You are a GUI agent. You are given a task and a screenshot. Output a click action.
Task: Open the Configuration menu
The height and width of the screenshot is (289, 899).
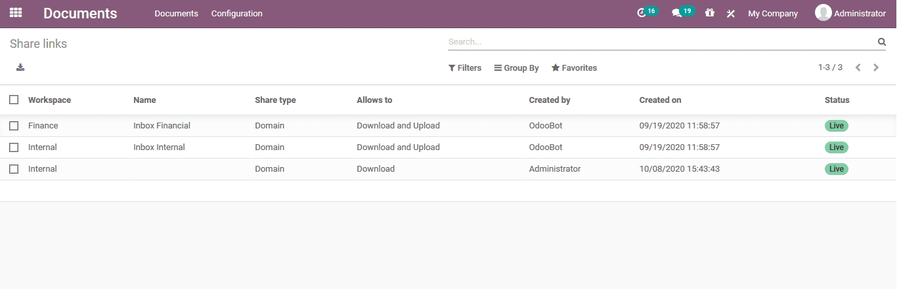(x=236, y=14)
